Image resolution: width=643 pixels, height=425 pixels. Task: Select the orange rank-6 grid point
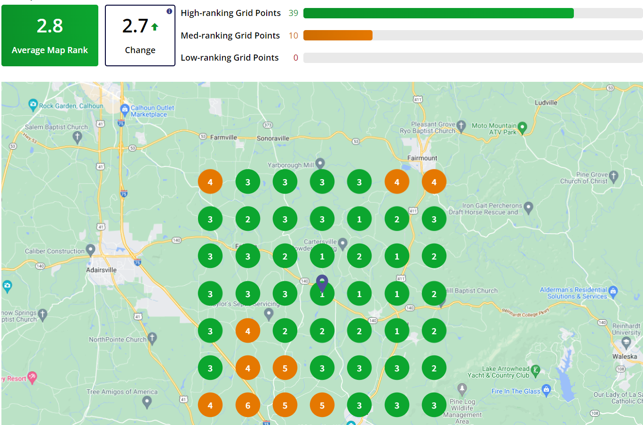coord(248,405)
